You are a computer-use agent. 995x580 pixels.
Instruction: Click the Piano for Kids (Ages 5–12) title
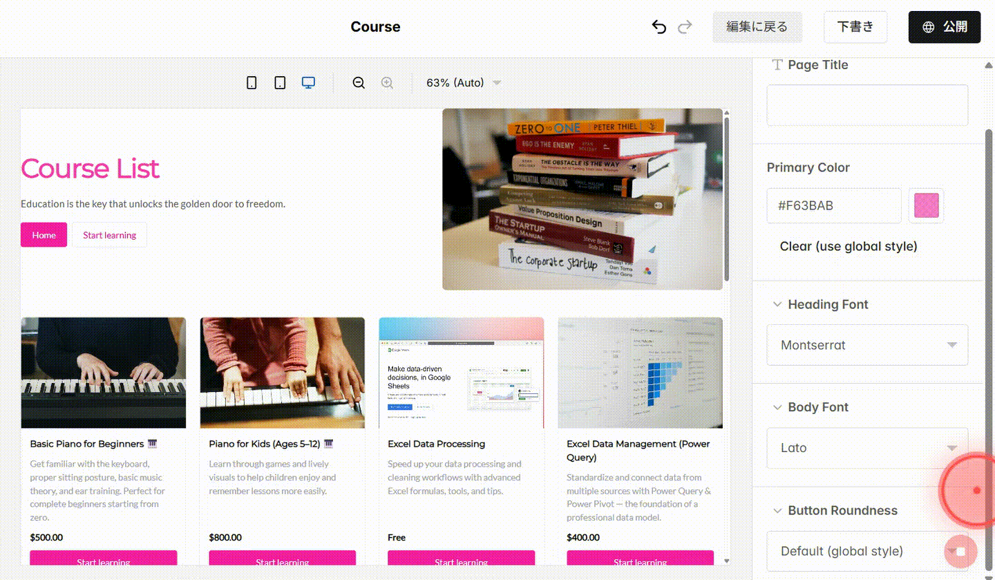tap(272, 444)
